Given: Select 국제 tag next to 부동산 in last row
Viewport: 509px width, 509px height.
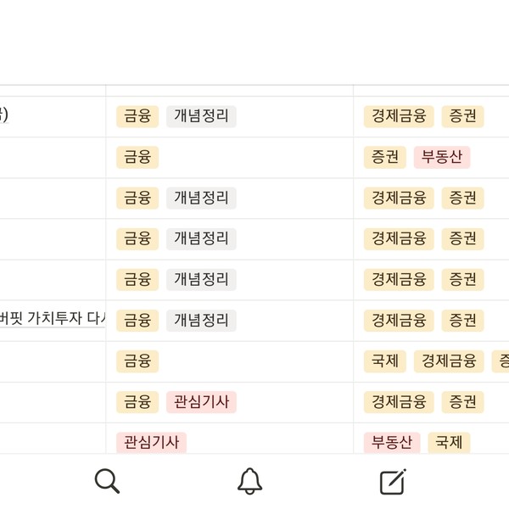Looking at the screenshot, I should 449,443.
